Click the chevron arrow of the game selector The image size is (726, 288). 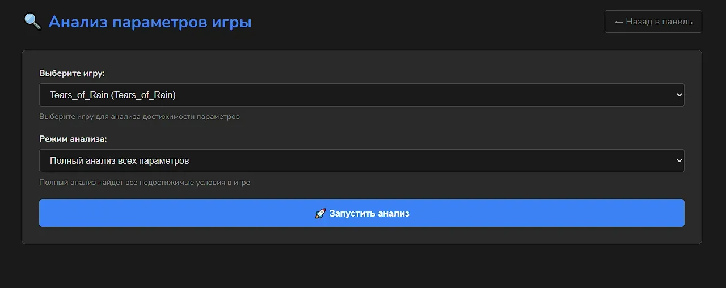coord(679,95)
